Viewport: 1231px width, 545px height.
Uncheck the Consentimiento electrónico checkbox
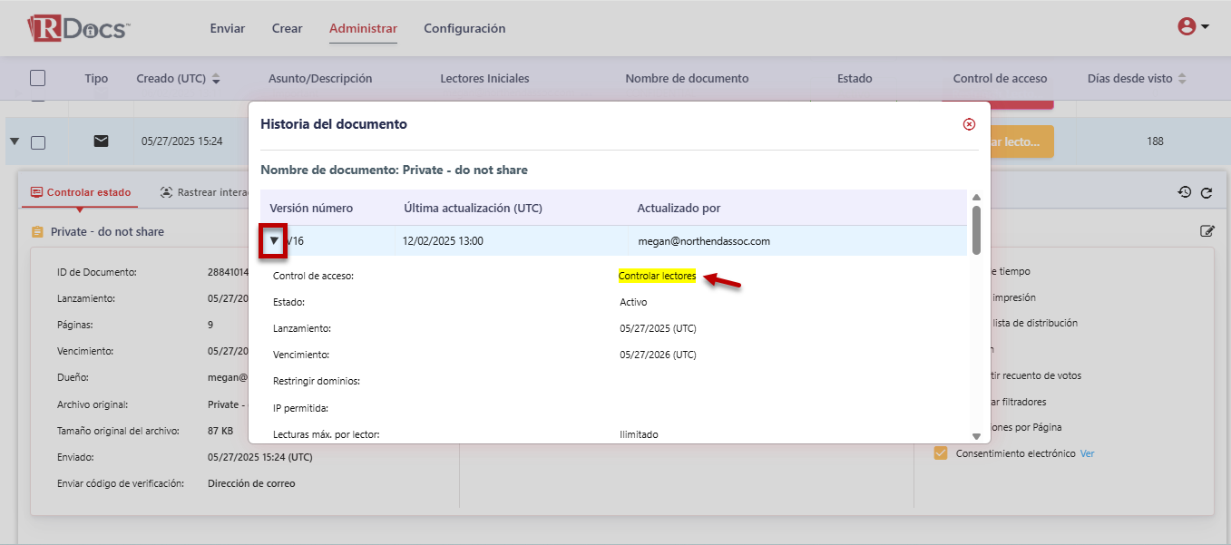[941, 453]
